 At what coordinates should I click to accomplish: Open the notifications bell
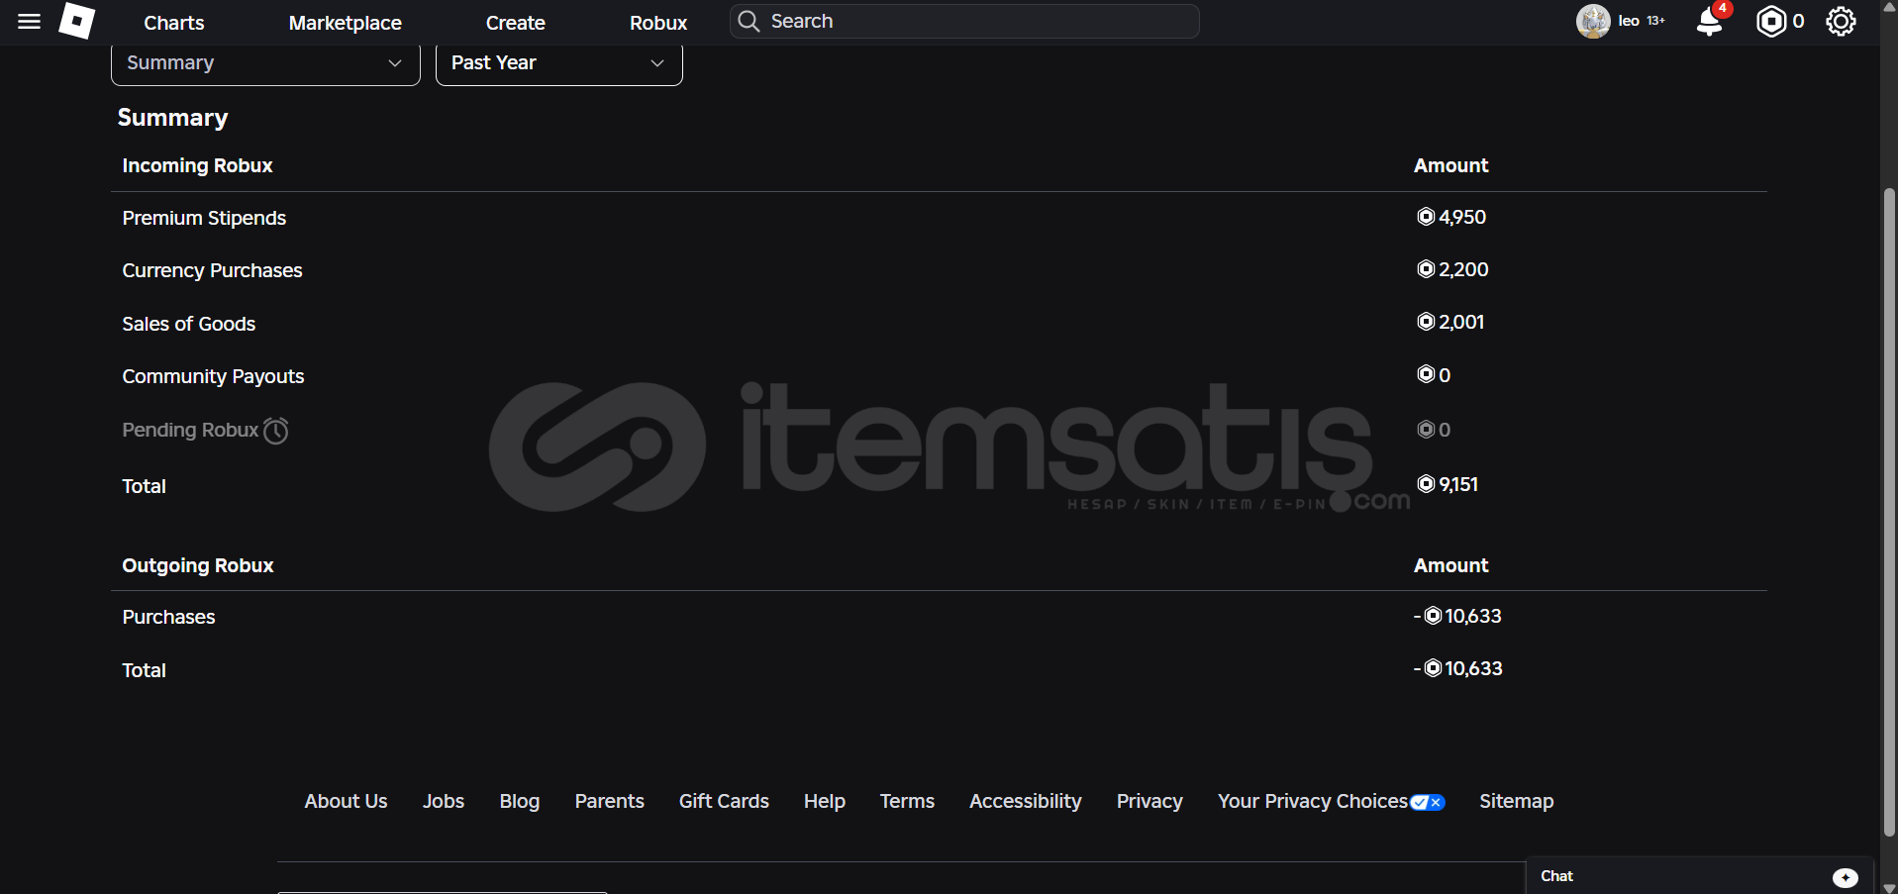[1710, 22]
